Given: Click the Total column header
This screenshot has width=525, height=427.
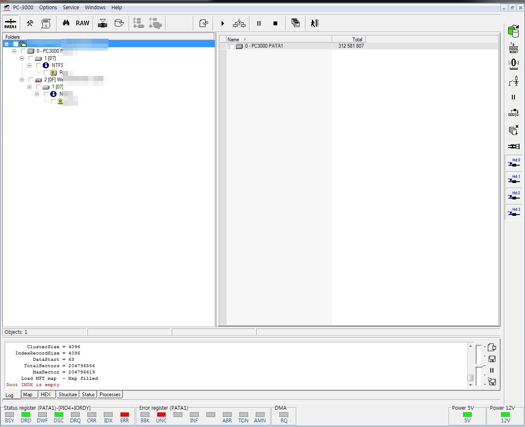Looking at the screenshot, I should [x=349, y=39].
